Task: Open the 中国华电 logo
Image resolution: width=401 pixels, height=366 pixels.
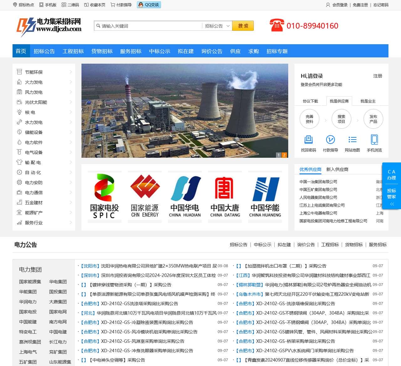Action: click(185, 197)
